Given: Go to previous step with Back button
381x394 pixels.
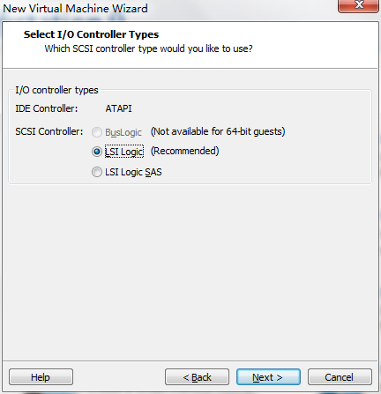Looking at the screenshot, I should (x=197, y=377).
